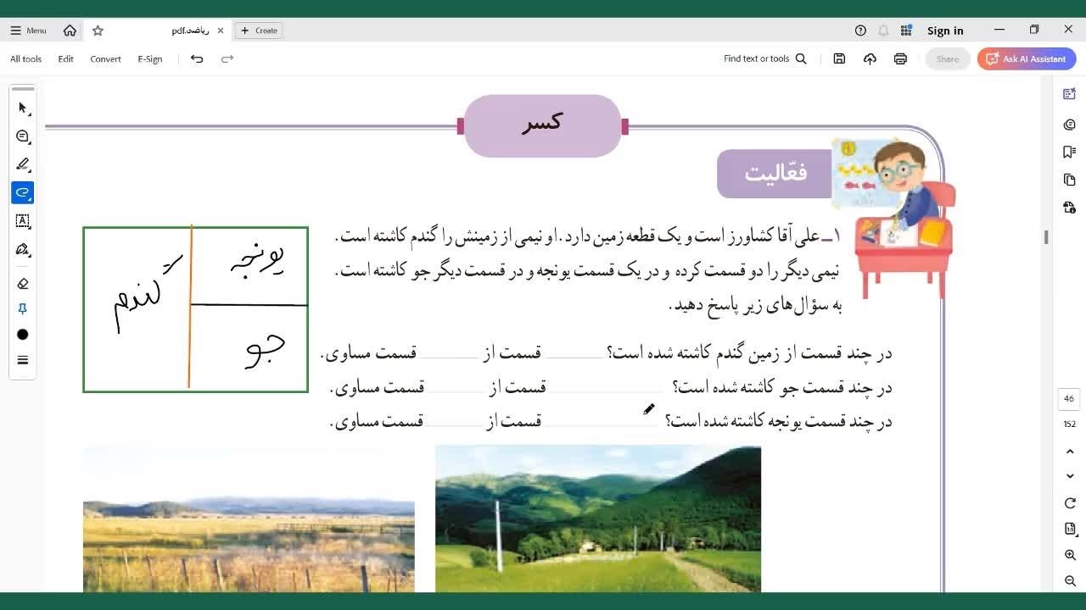
Task: Open the bookmarks panel in right sidebar
Action: [x=1069, y=152]
